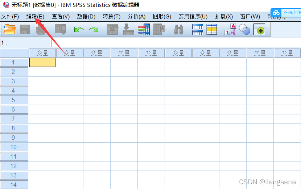Click the green Redo arrow
Screen dimensions: 301x189
pos(94,30)
